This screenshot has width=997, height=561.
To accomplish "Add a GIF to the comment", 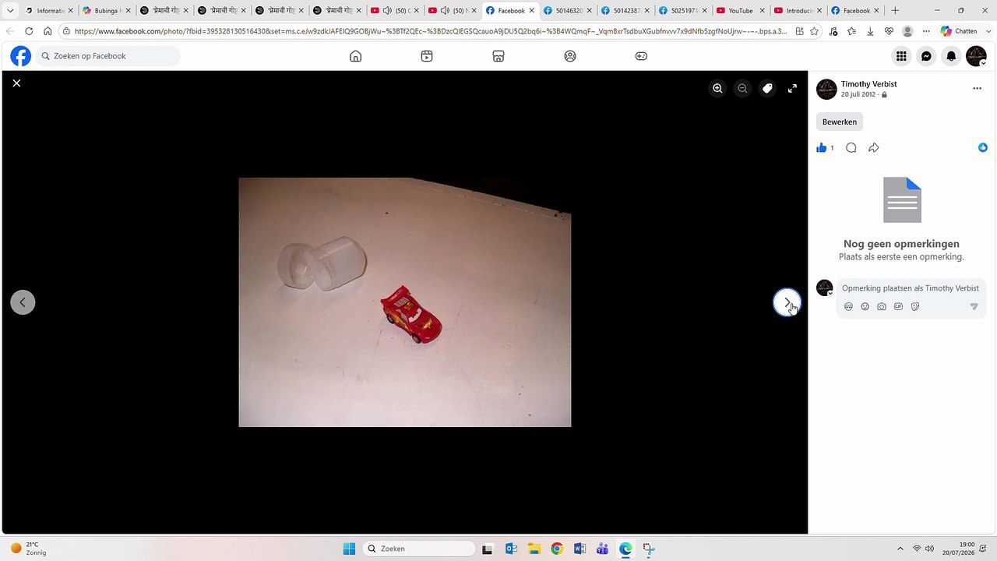I will click(x=898, y=307).
